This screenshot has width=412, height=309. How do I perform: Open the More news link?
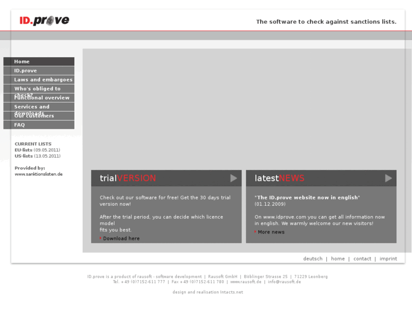(x=271, y=232)
